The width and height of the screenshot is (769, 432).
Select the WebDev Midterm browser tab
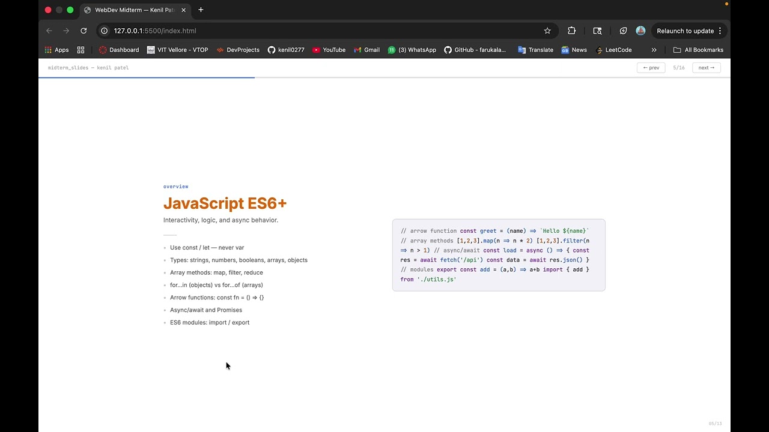pos(135,10)
